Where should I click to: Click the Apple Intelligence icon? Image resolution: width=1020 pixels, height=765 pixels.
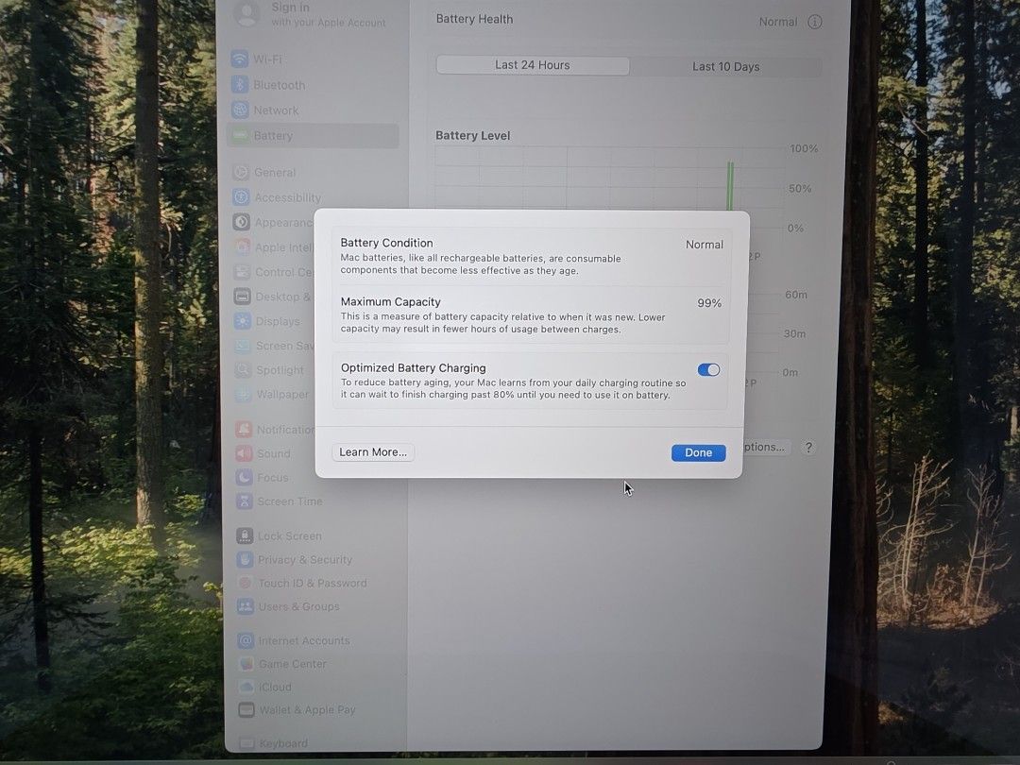242,247
